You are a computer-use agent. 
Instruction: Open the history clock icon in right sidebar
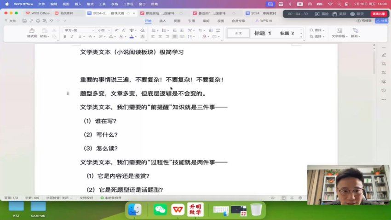[384, 90]
